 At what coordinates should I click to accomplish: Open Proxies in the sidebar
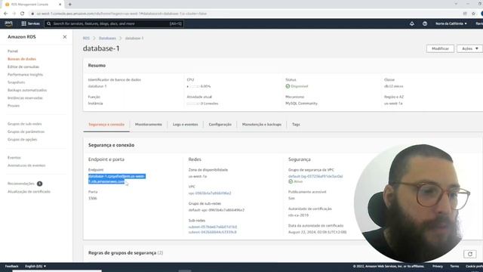click(14, 106)
